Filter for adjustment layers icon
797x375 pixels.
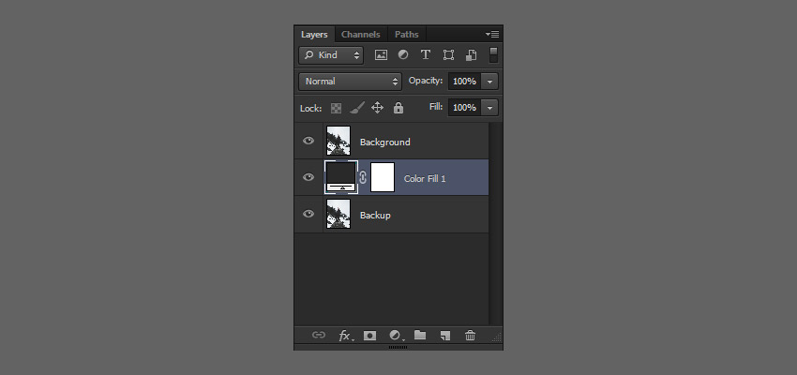[403, 55]
